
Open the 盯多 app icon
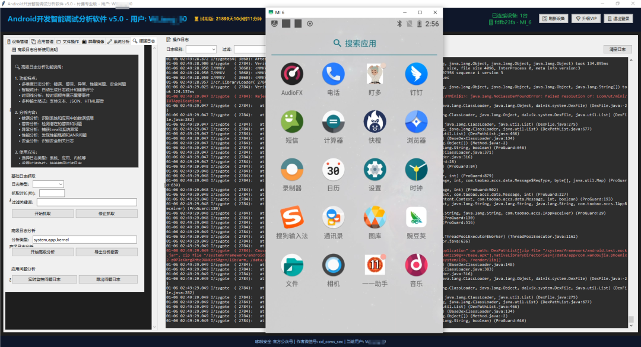tap(375, 74)
